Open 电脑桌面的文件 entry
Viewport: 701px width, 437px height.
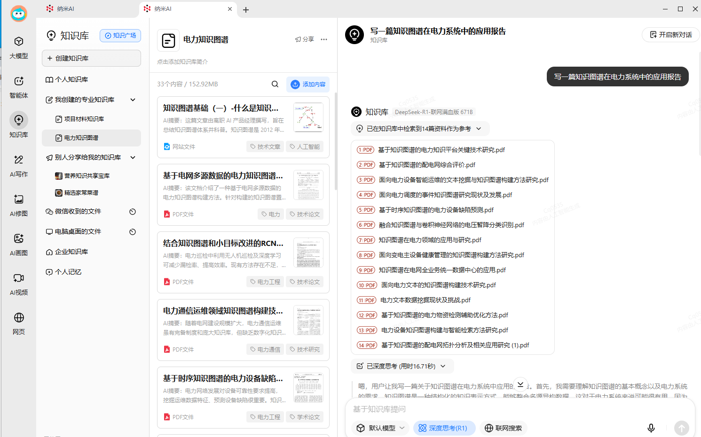78,232
